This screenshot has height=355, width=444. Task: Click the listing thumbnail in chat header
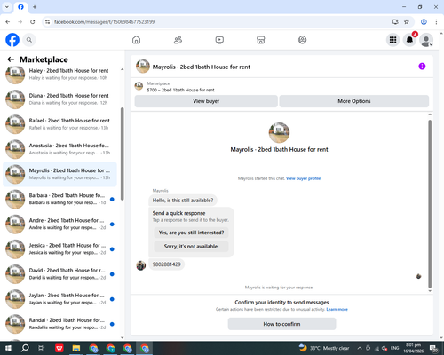(143, 67)
